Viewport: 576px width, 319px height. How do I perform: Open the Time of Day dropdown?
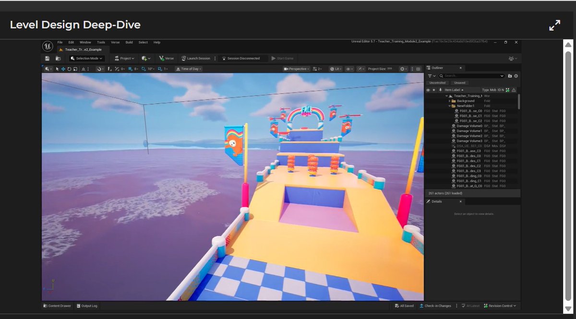[189, 69]
